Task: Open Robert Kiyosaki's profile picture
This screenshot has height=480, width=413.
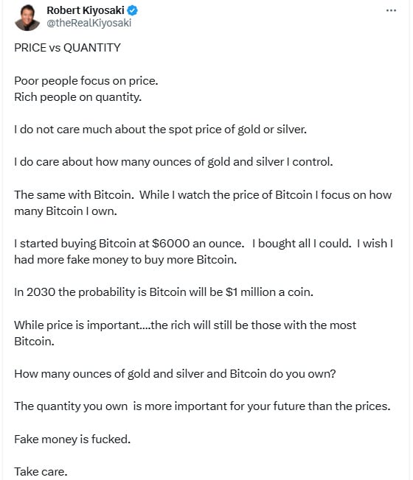Action: (27, 18)
